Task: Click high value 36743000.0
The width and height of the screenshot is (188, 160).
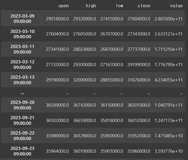Action: (84, 105)
